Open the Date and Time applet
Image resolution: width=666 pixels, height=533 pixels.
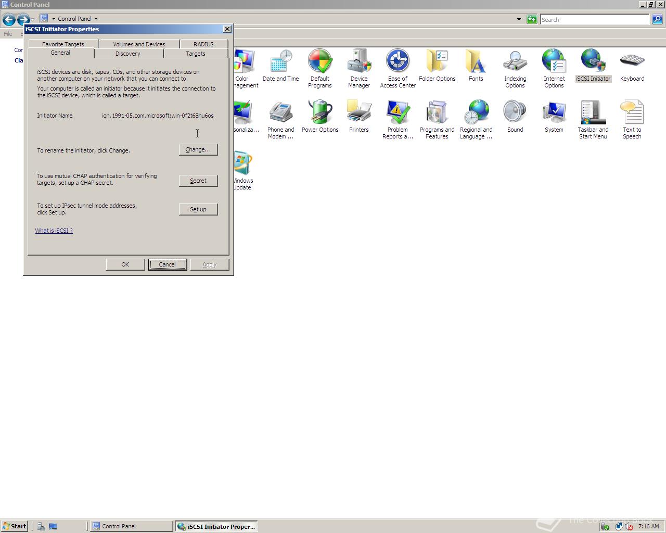[281, 66]
